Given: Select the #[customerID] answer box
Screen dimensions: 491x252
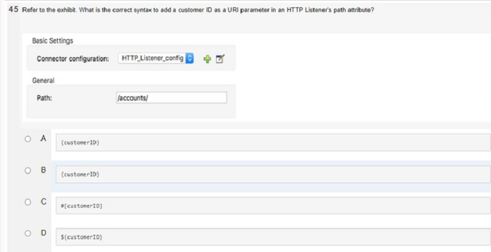Looking at the screenshot, I should pyautogui.click(x=273, y=205).
